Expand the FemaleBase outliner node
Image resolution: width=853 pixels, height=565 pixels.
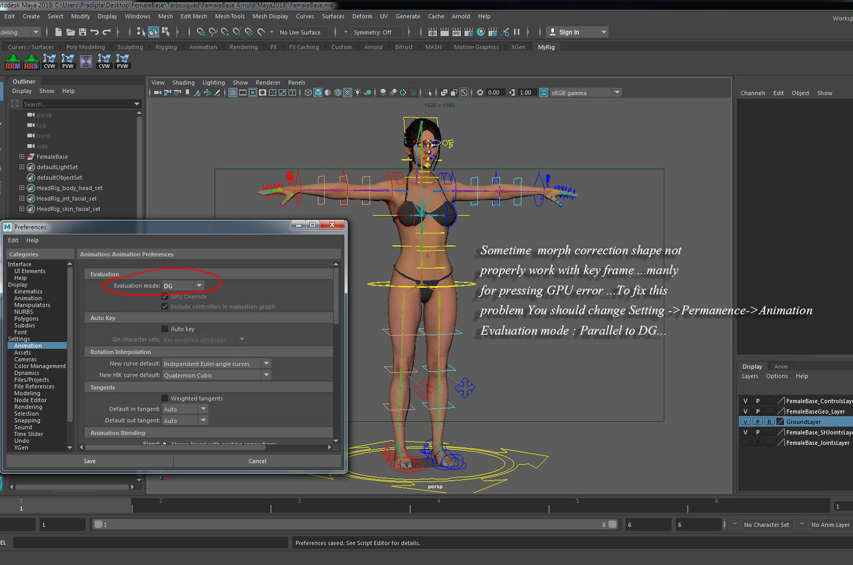(22, 157)
